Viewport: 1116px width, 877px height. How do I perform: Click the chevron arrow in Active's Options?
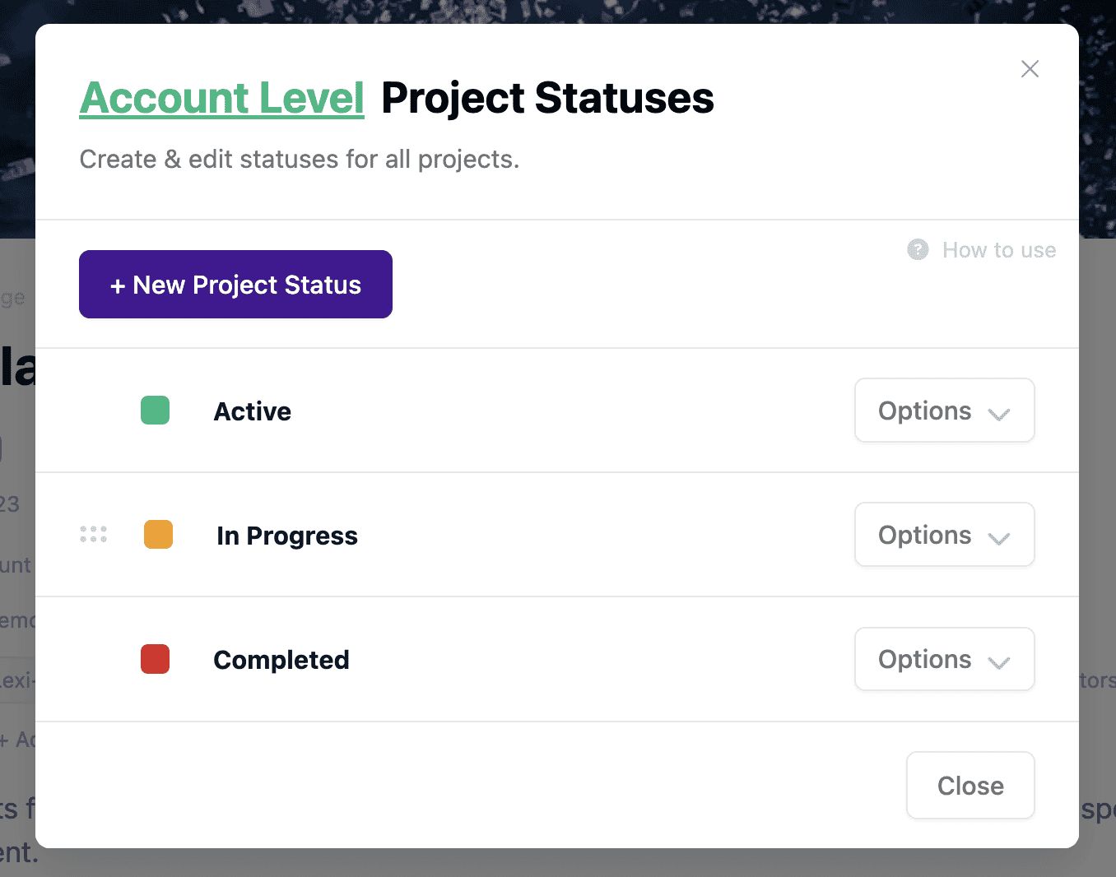coord(999,414)
